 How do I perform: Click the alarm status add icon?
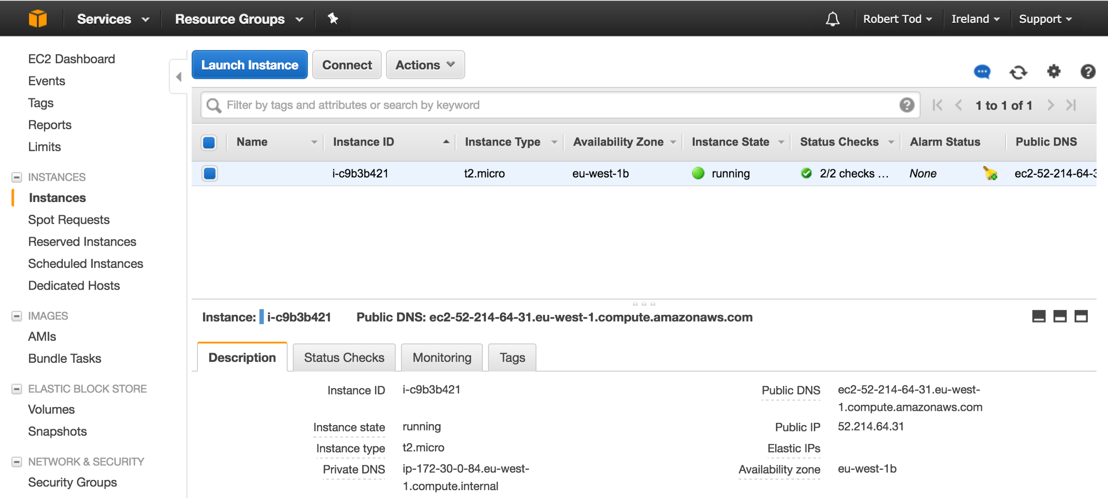(990, 173)
